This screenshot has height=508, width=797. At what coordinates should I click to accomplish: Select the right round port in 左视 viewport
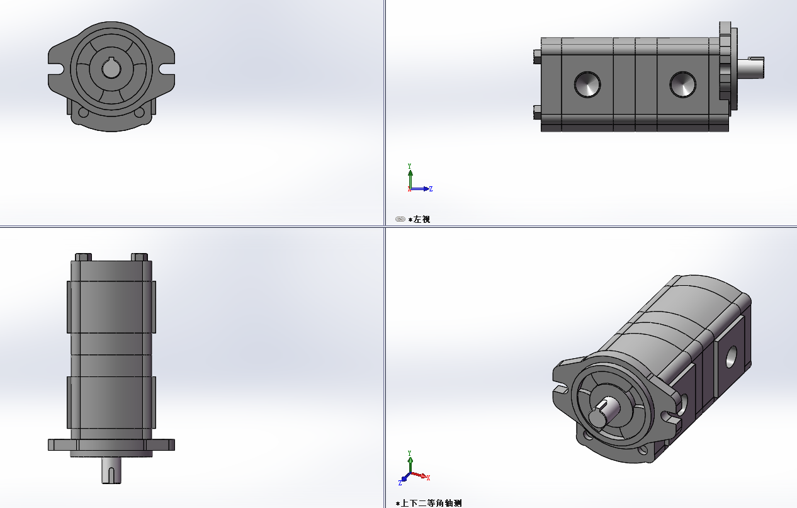pos(682,84)
